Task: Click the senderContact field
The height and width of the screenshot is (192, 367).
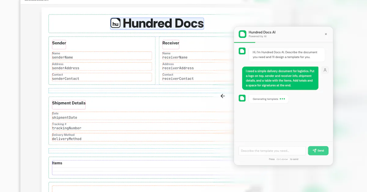Action: click(x=102, y=77)
